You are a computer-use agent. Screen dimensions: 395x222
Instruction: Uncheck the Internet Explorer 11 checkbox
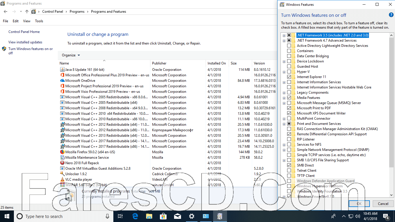289,77
